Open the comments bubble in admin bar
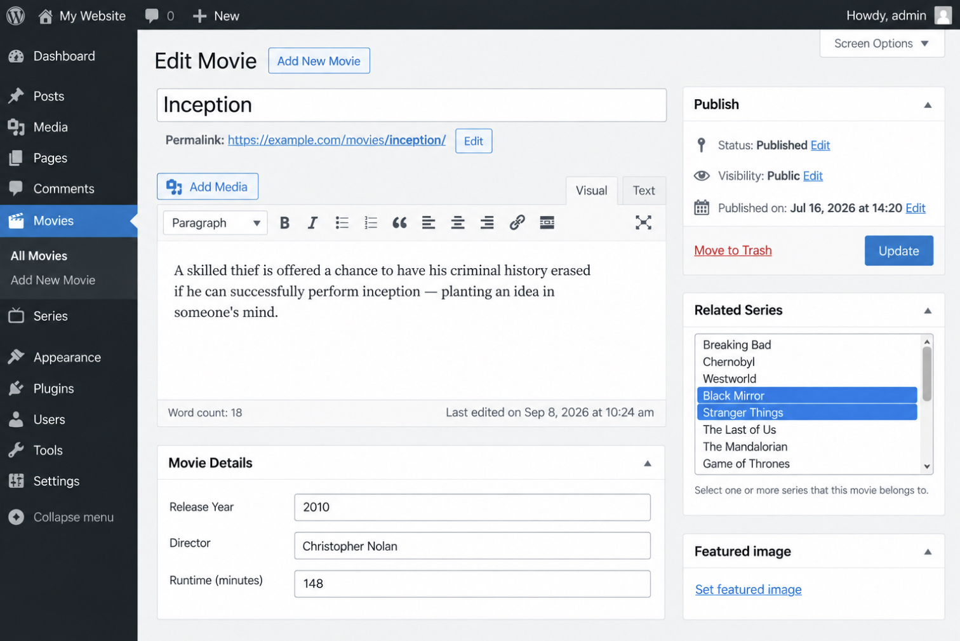The width and height of the screenshot is (960, 641). [159, 16]
